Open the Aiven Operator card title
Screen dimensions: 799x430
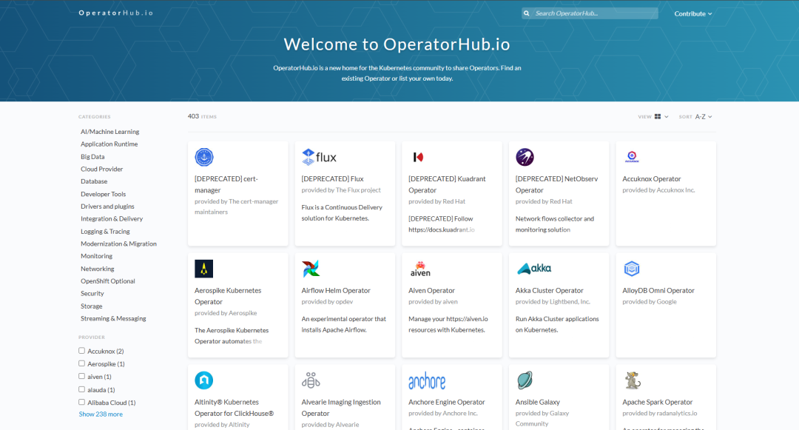pos(431,290)
